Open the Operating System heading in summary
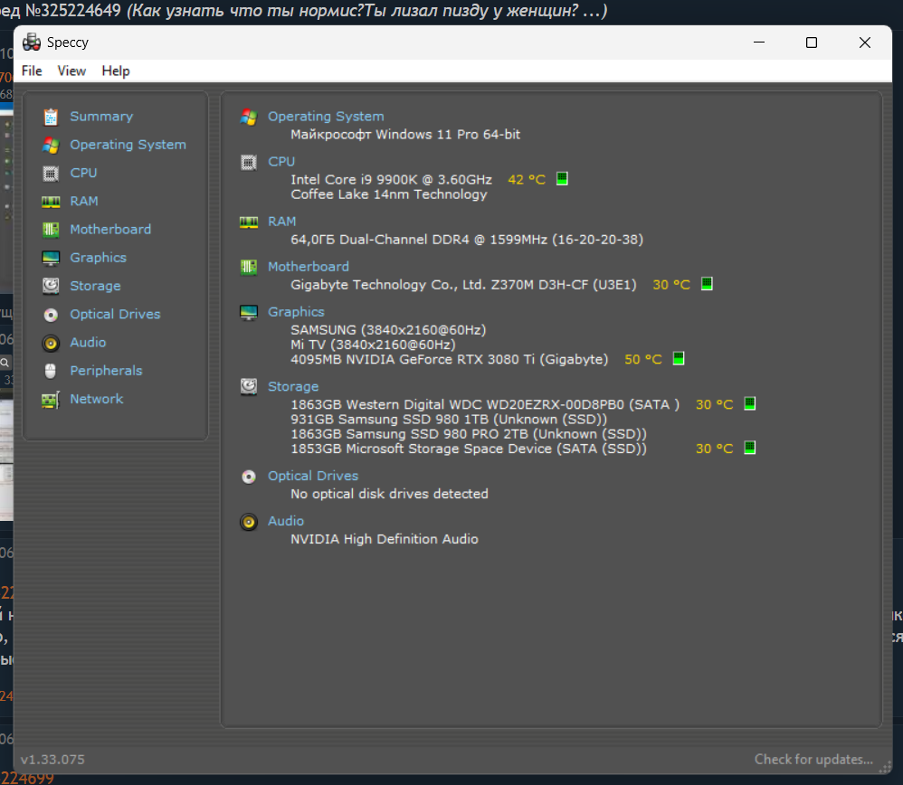The image size is (903, 785). pos(326,117)
